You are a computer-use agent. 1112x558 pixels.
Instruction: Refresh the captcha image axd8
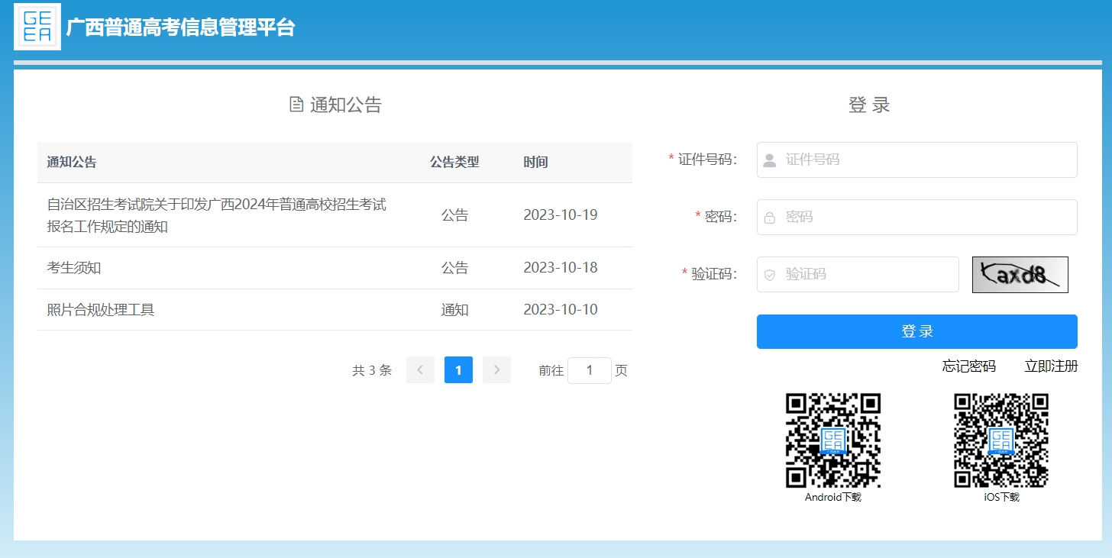[x=1020, y=275]
